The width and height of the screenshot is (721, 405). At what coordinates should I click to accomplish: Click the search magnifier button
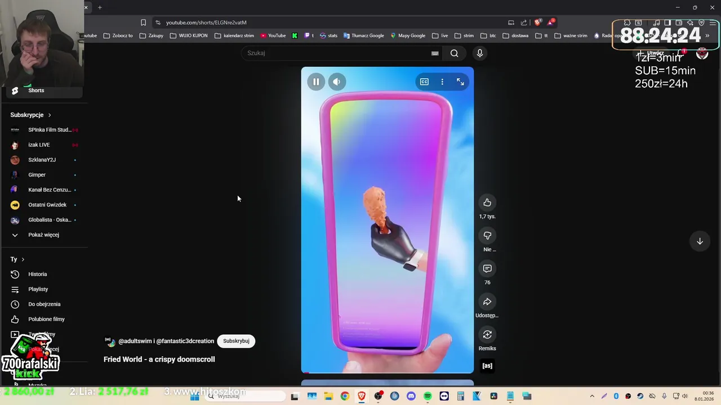tap(454, 53)
